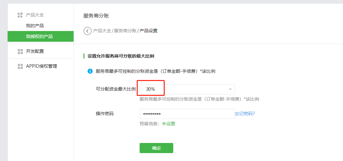Open 我的产品 in the sidebar
The height and width of the screenshot is (161, 343).
(x=35, y=26)
